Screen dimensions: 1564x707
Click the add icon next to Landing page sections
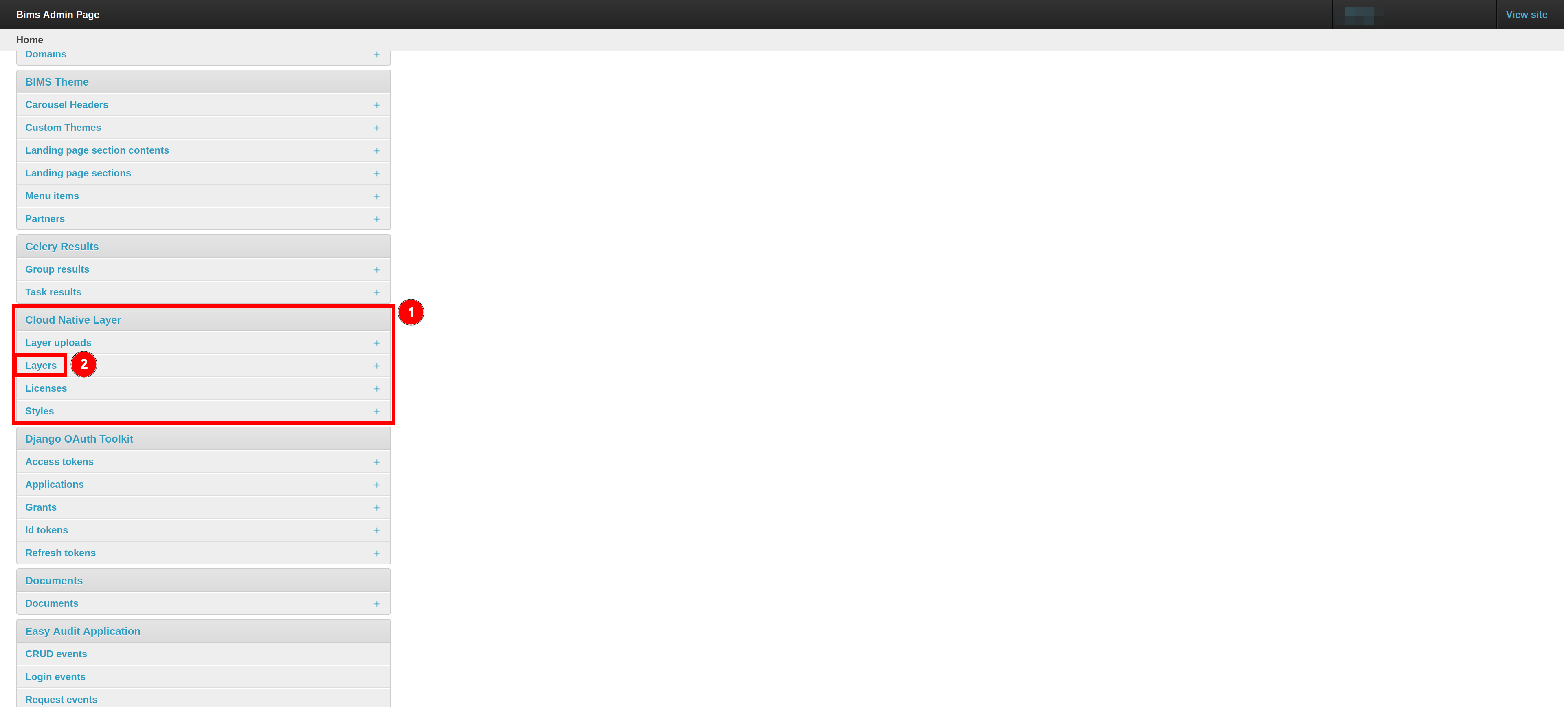[x=377, y=173]
